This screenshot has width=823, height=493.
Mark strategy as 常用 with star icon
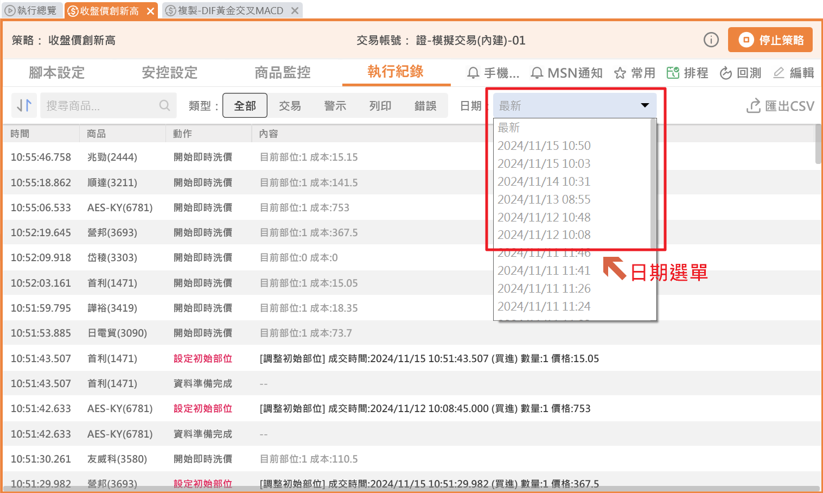coord(620,73)
